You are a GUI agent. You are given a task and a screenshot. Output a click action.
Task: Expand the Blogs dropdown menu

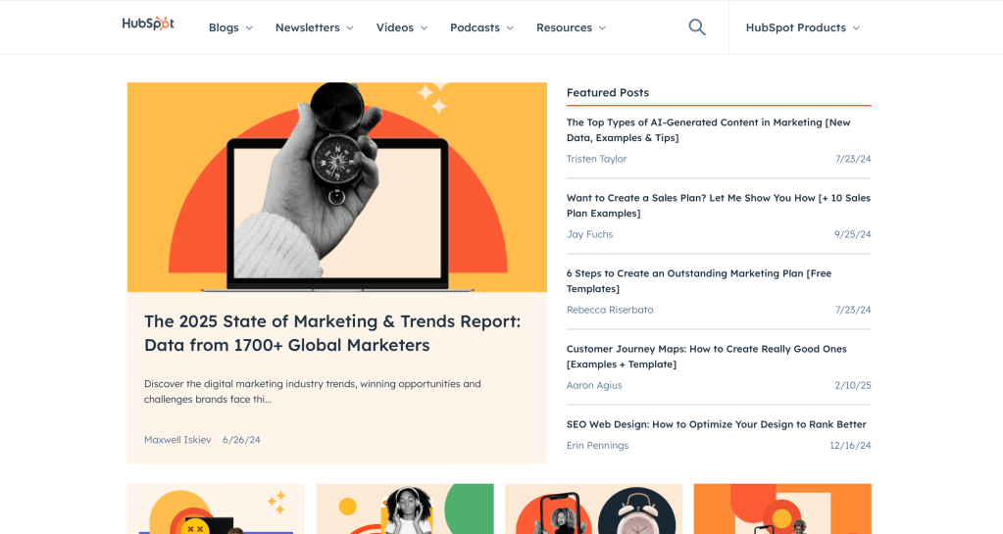coord(230,27)
